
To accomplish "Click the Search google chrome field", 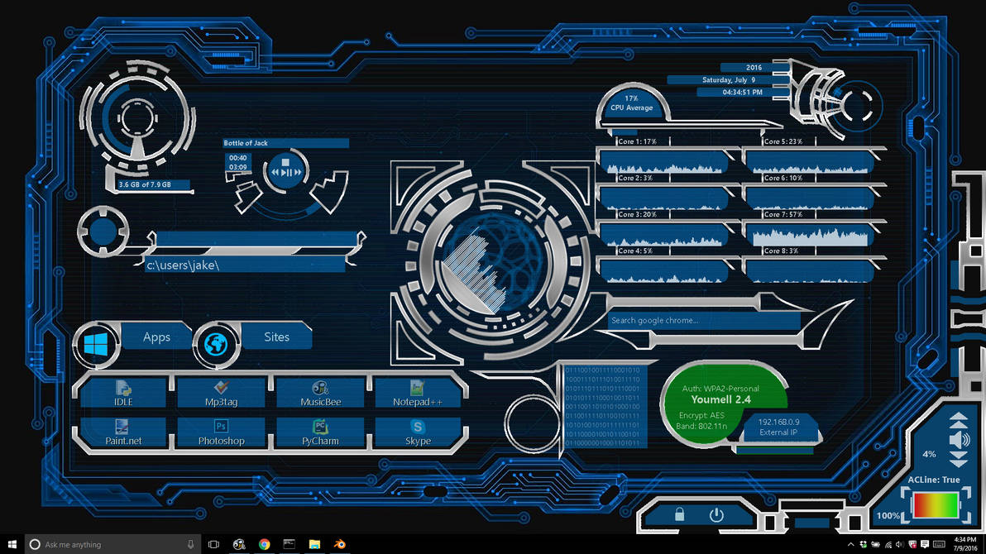I will click(x=703, y=321).
